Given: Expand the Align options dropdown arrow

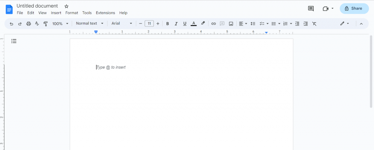Looking at the screenshot, I should coord(246,24).
